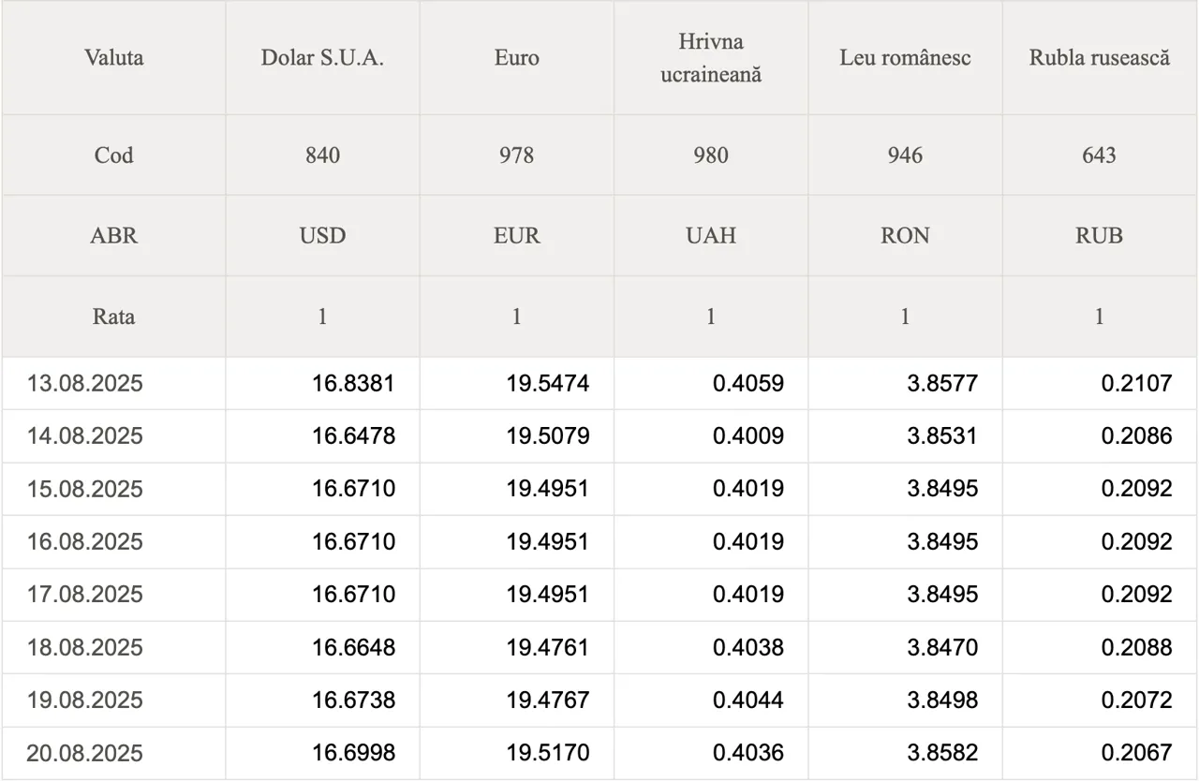The image size is (1199, 781).
Task: Select currency code 840 cell
Action: coord(322,155)
